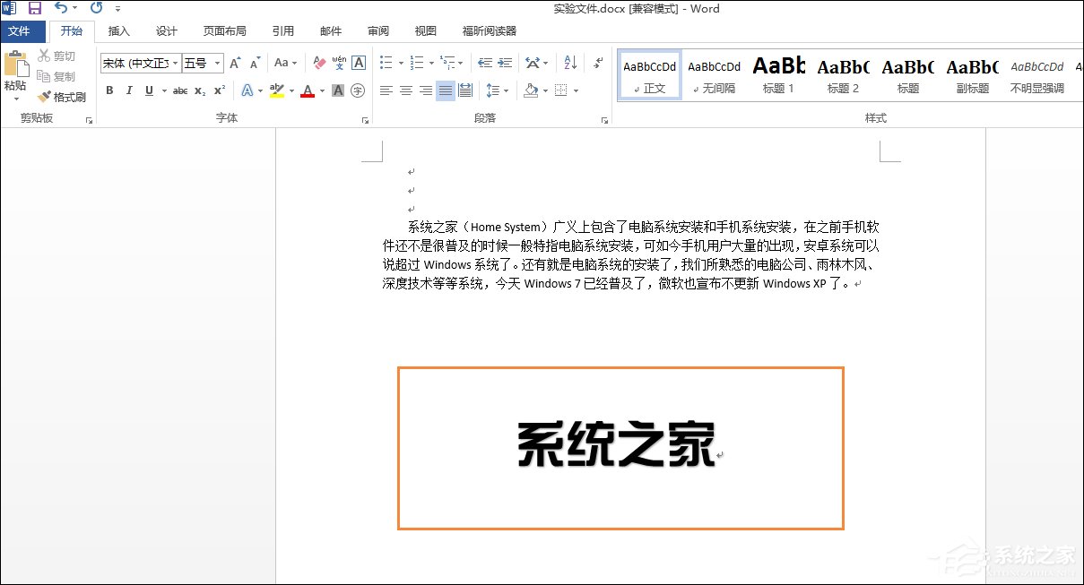This screenshot has width=1084, height=585.
Task: Expand the bullet list options dropdown
Action: (x=402, y=63)
